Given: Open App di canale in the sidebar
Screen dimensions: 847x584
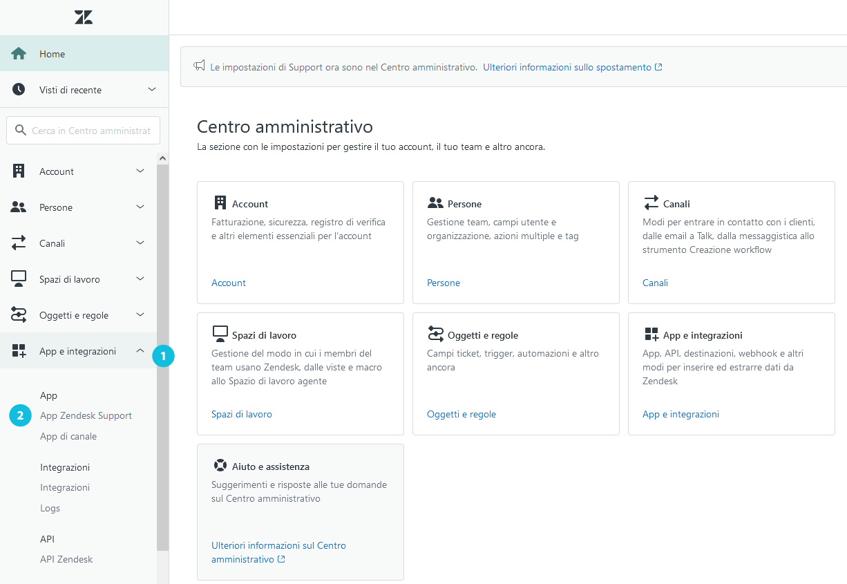Looking at the screenshot, I should click(68, 436).
